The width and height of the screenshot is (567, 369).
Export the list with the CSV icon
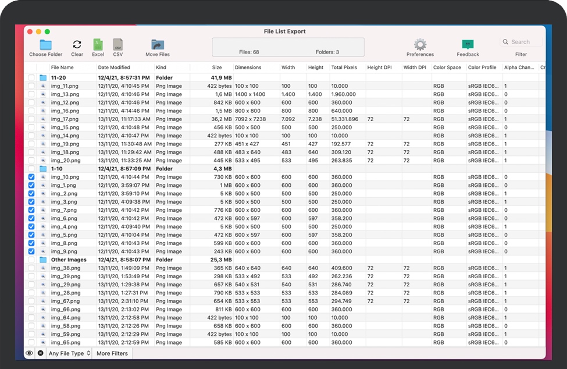point(118,45)
